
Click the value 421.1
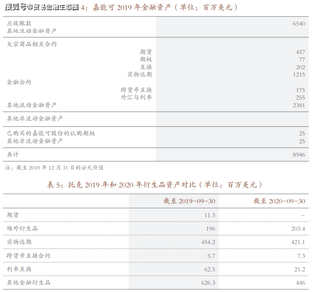pos(298,242)
